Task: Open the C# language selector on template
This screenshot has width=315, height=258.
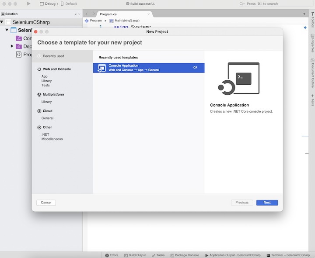Action: (195, 68)
